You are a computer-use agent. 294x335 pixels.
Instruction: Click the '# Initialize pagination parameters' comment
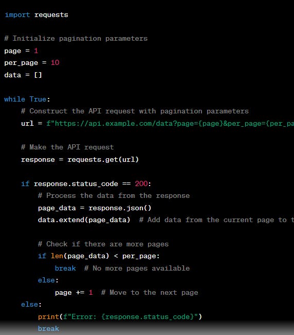point(76,39)
